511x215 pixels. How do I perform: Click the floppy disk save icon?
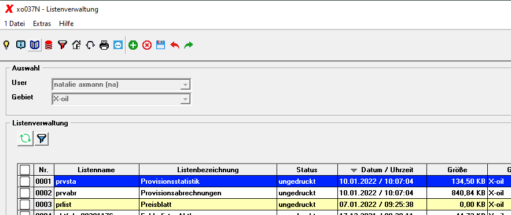(x=161, y=45)
